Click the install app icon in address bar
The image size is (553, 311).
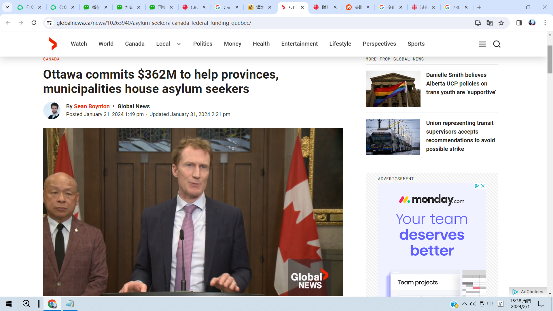pyautogui.click(x=478, y=23)
